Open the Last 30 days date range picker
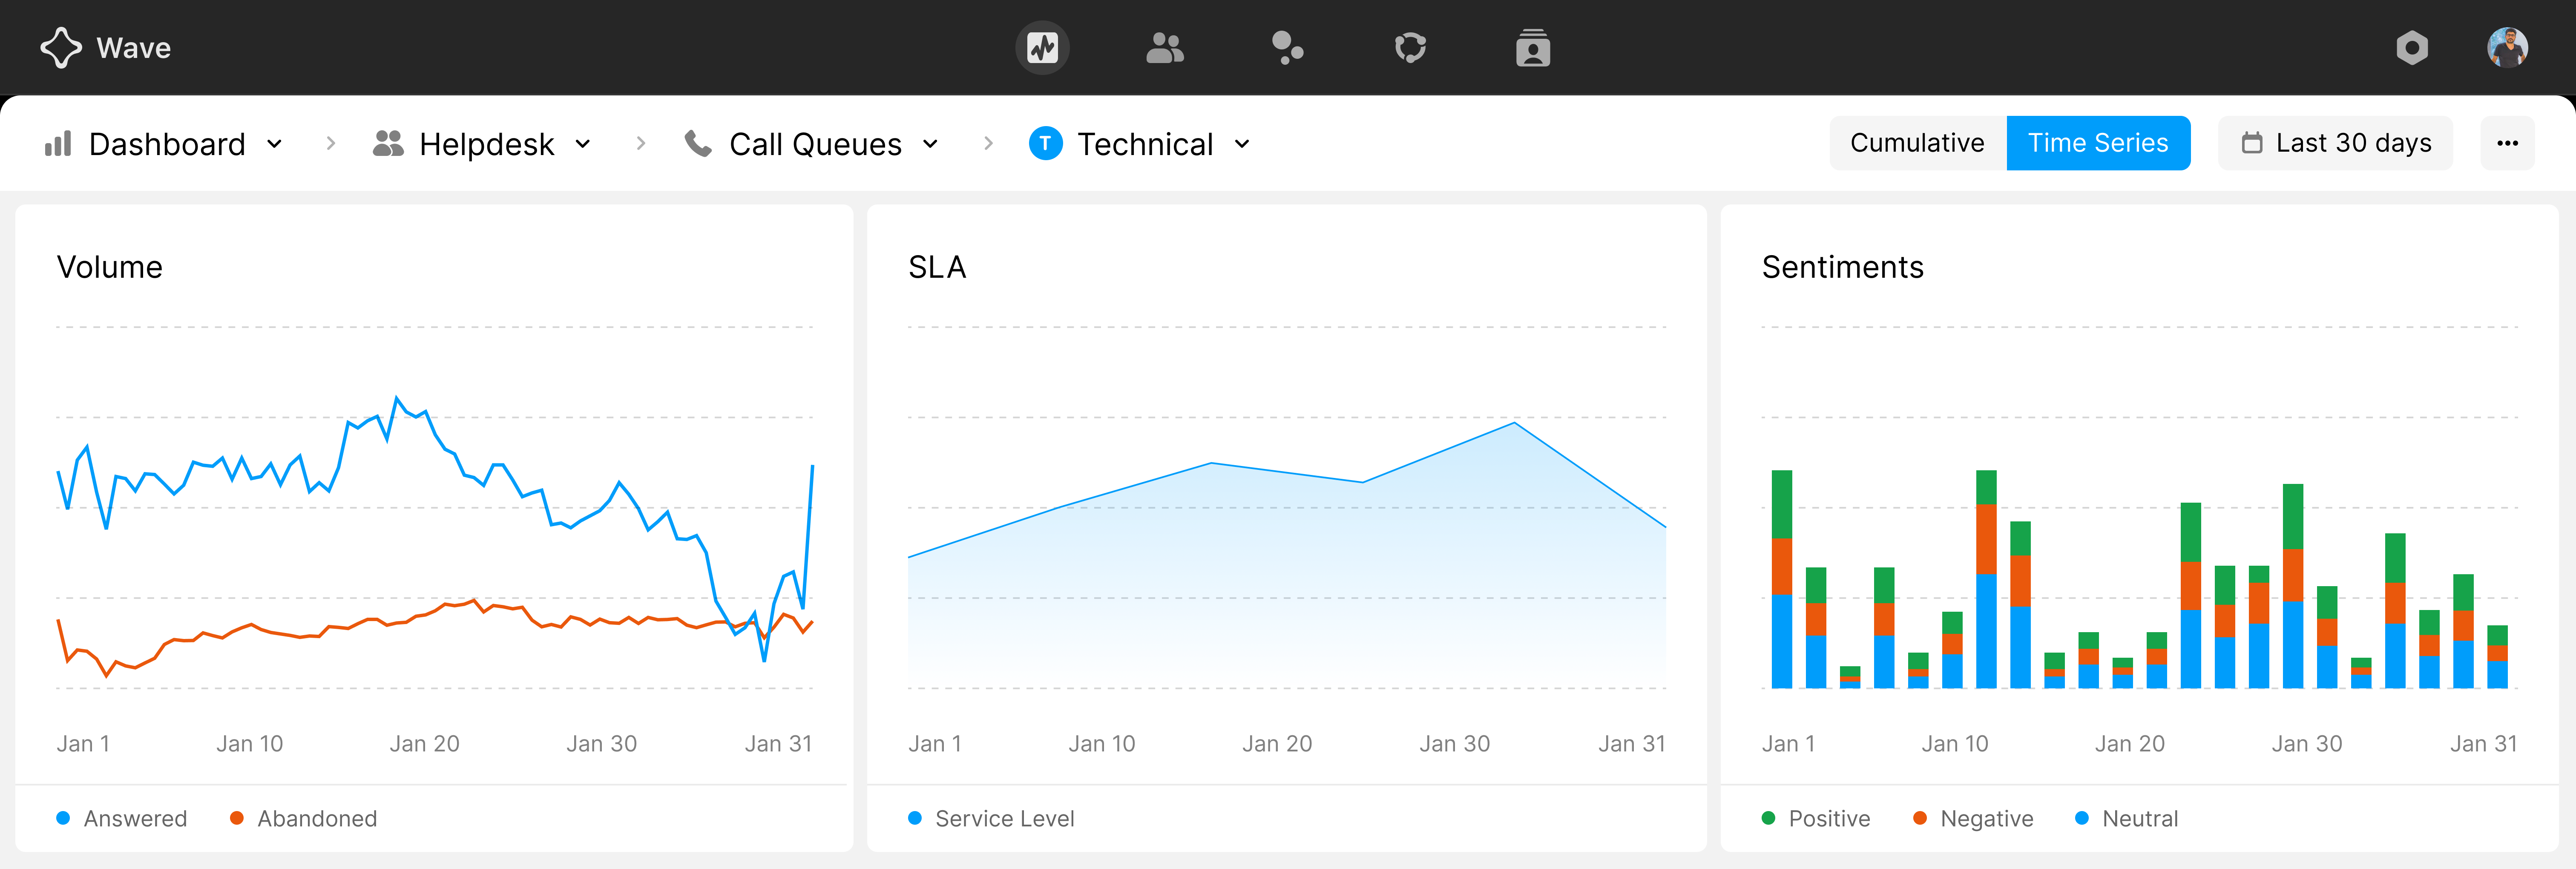The height and width of the screenshot is (869, 2576). [2335, 143]
